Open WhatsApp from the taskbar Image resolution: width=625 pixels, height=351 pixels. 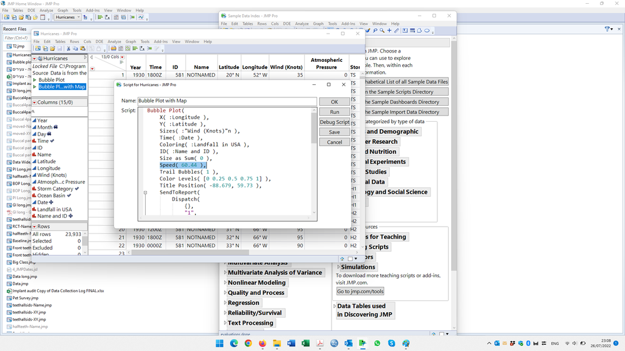click(377, 343)
